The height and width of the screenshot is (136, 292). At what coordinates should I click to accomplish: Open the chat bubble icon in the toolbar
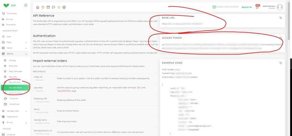(54, 7)
